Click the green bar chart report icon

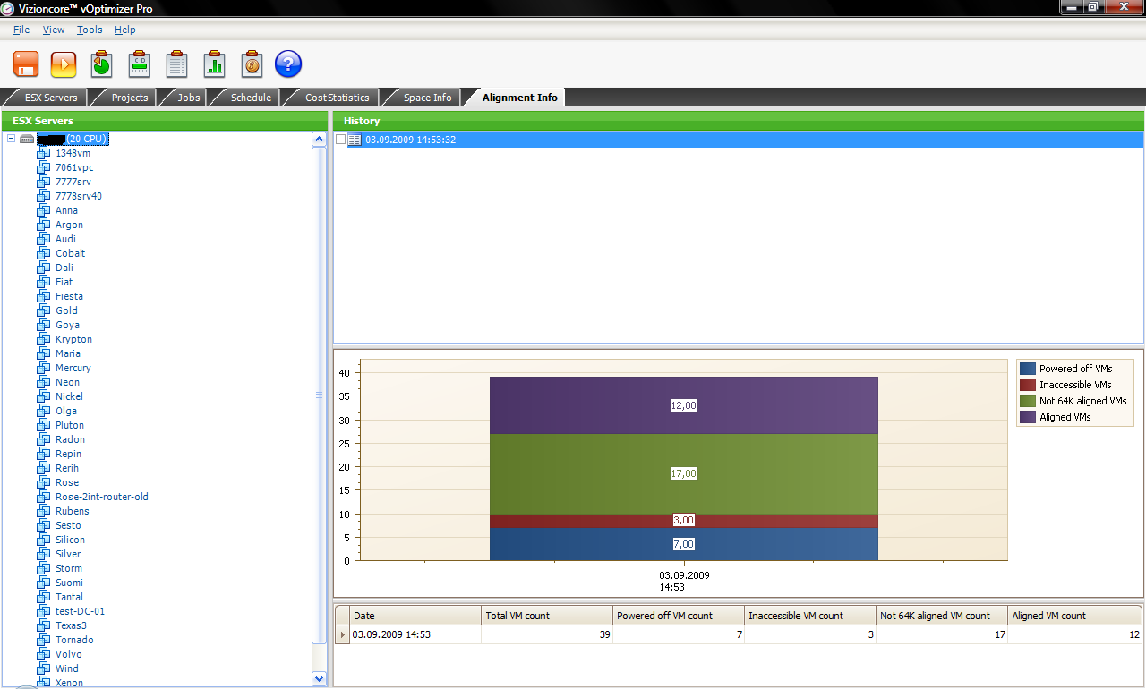click(214, 64)
